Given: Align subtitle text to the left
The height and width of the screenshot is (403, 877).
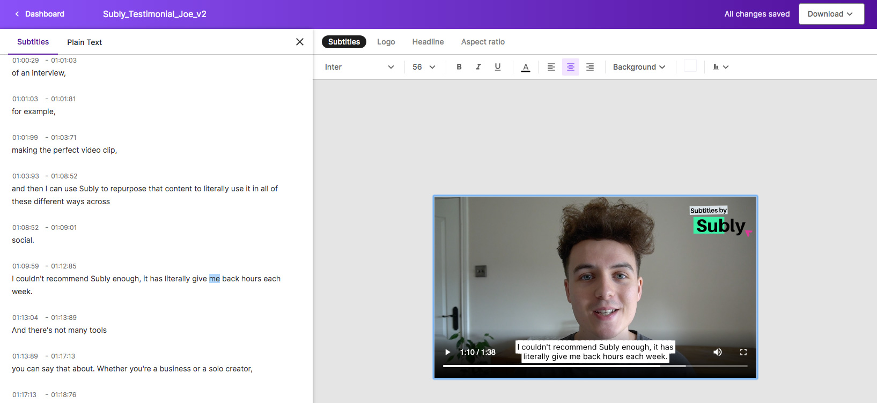Looking at the screenshot, I should [551, 67].
